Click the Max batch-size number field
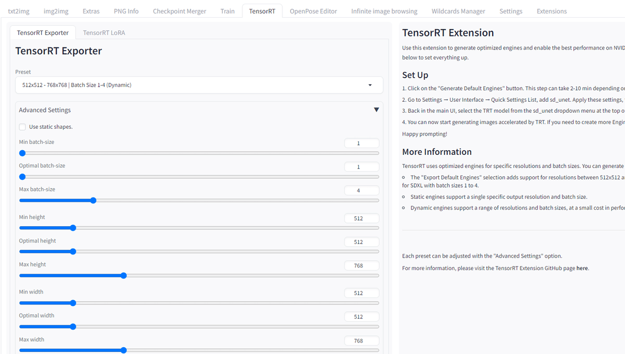Image resolution: width=625 pixels, height=354 pixels. (x=361, y=191)
